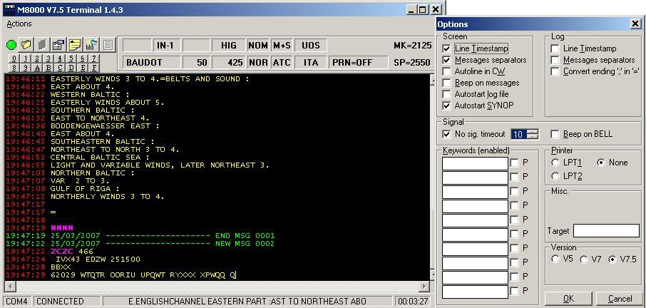Select the LPT2 printer option
Image resolution: width=646 pixels, height=308 pixels.
555,177
